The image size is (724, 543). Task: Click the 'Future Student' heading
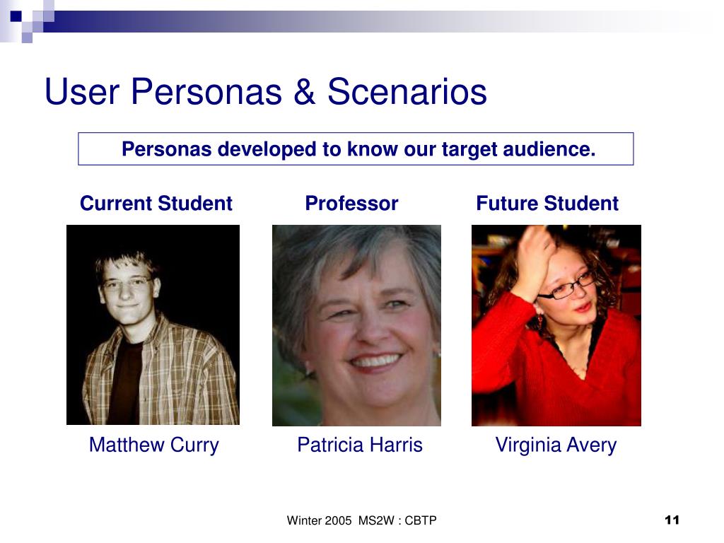click(547, 204)
